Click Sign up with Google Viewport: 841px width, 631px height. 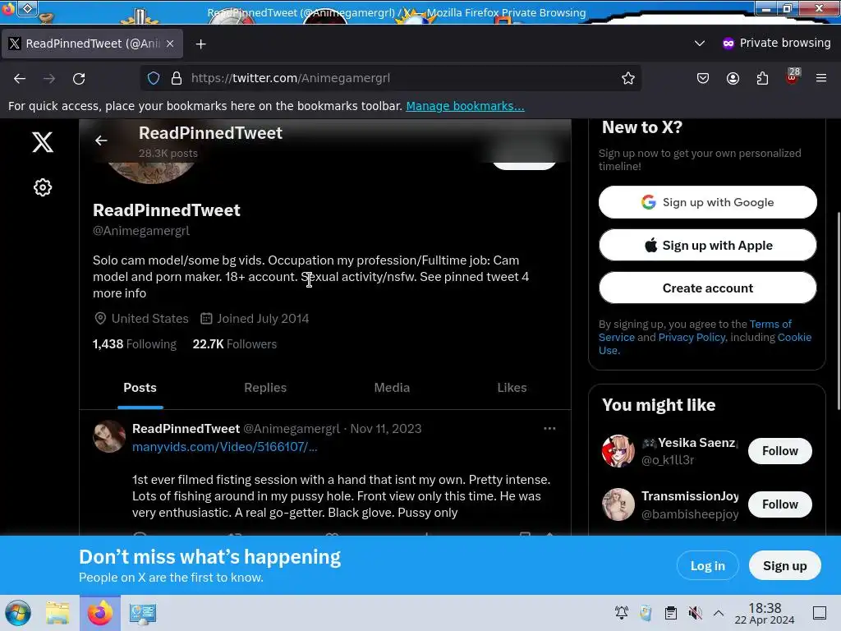click(x=707, y=202)
